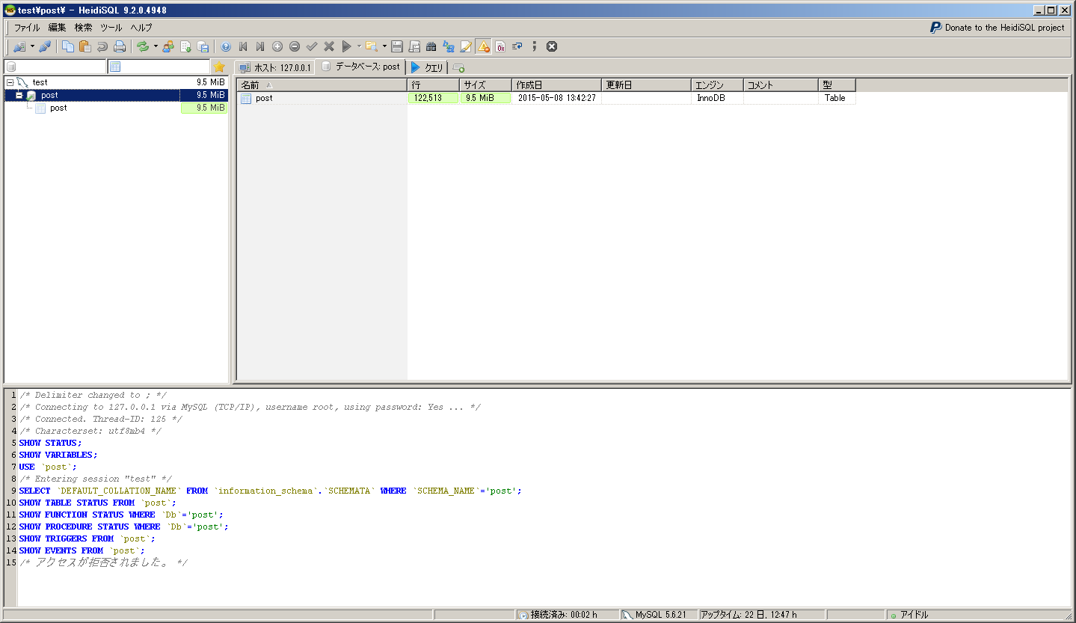Toggle the warning stop-on-errors toolbar button
This screenshot has width=1076, height=623.
pos(484,46)
